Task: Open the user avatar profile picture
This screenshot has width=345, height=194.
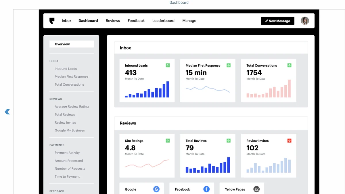Action: pos(305,21)
